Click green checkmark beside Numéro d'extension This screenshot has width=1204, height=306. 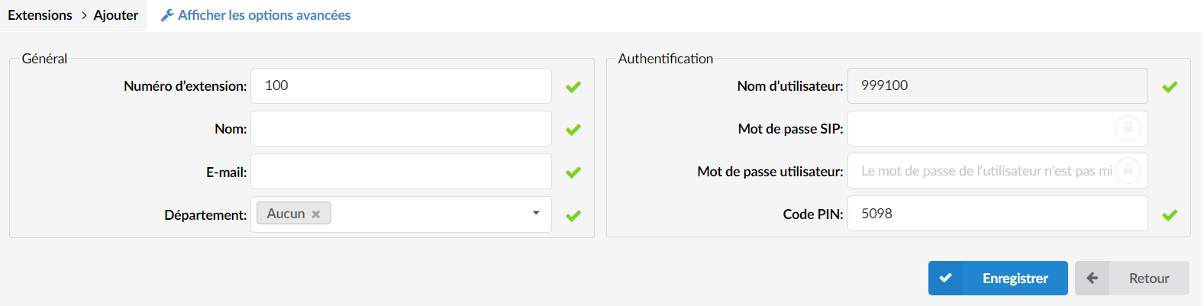tap(573, 87)
